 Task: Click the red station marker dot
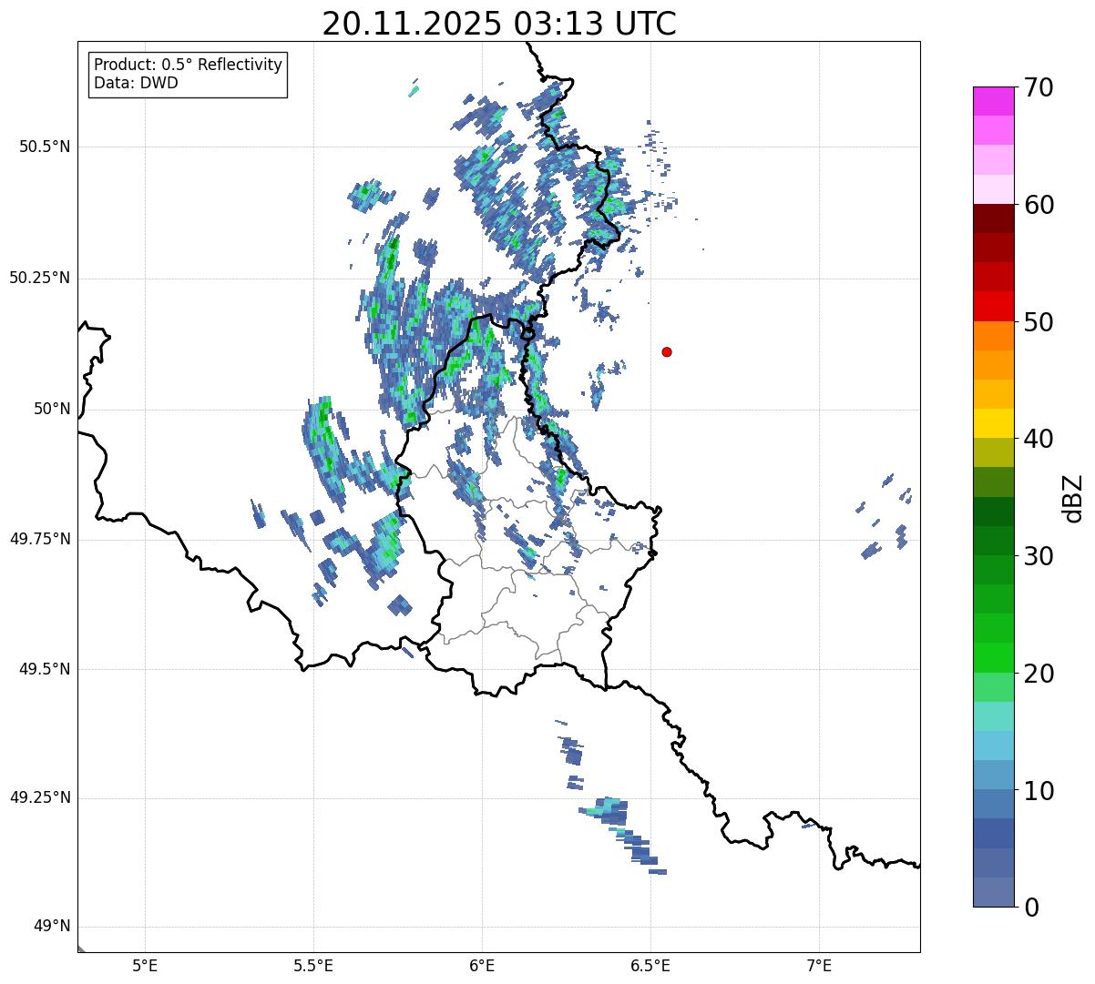click(x=667, y=351)
